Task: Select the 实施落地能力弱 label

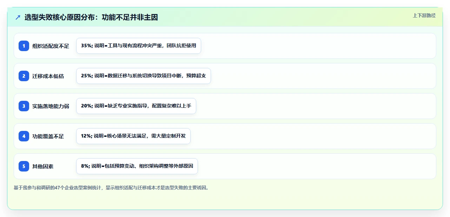Action: pos(51,106)
